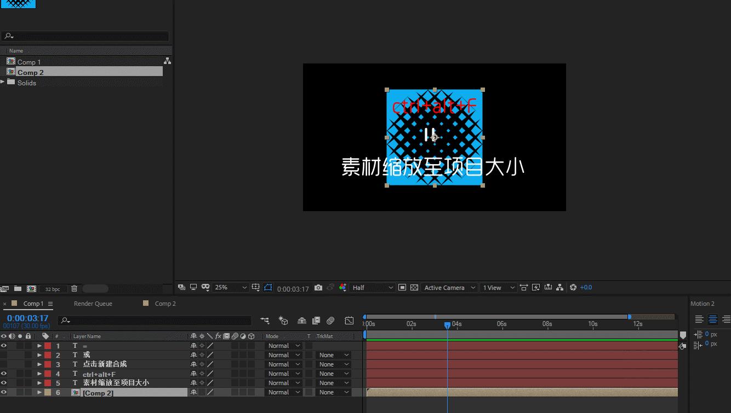Hide layer 4 'ctrl+alt+F' eye toggle
Viewport: 731px width, 413px height.
pyautogui.click(x=4, y=374)
